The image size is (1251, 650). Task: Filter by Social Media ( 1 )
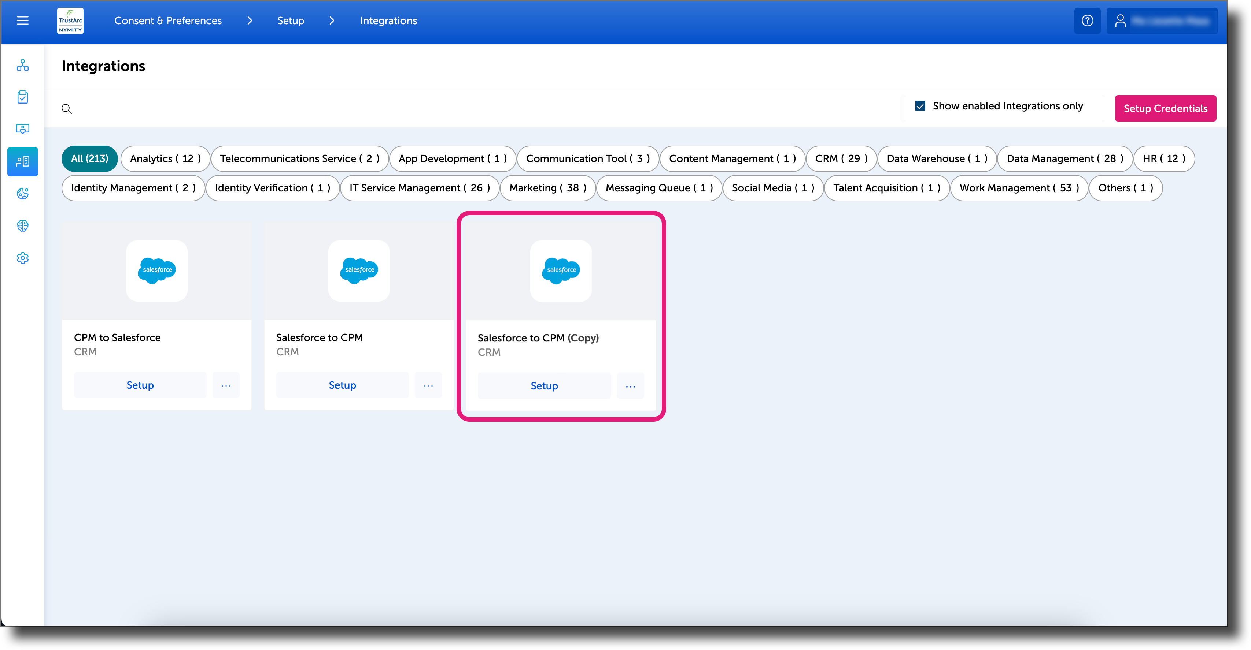(x=773, y=188)
